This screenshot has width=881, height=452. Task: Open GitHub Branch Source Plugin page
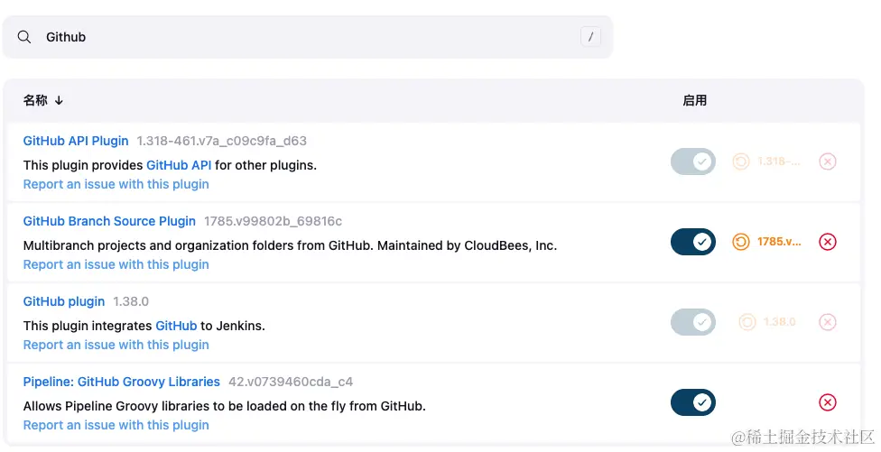pyautogui.click(x=109, y=221)
